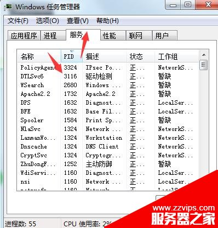Viewport: 218px width, 228px height.
Task: Click the Windows ... description cell
Action: [x=103, y=85]
